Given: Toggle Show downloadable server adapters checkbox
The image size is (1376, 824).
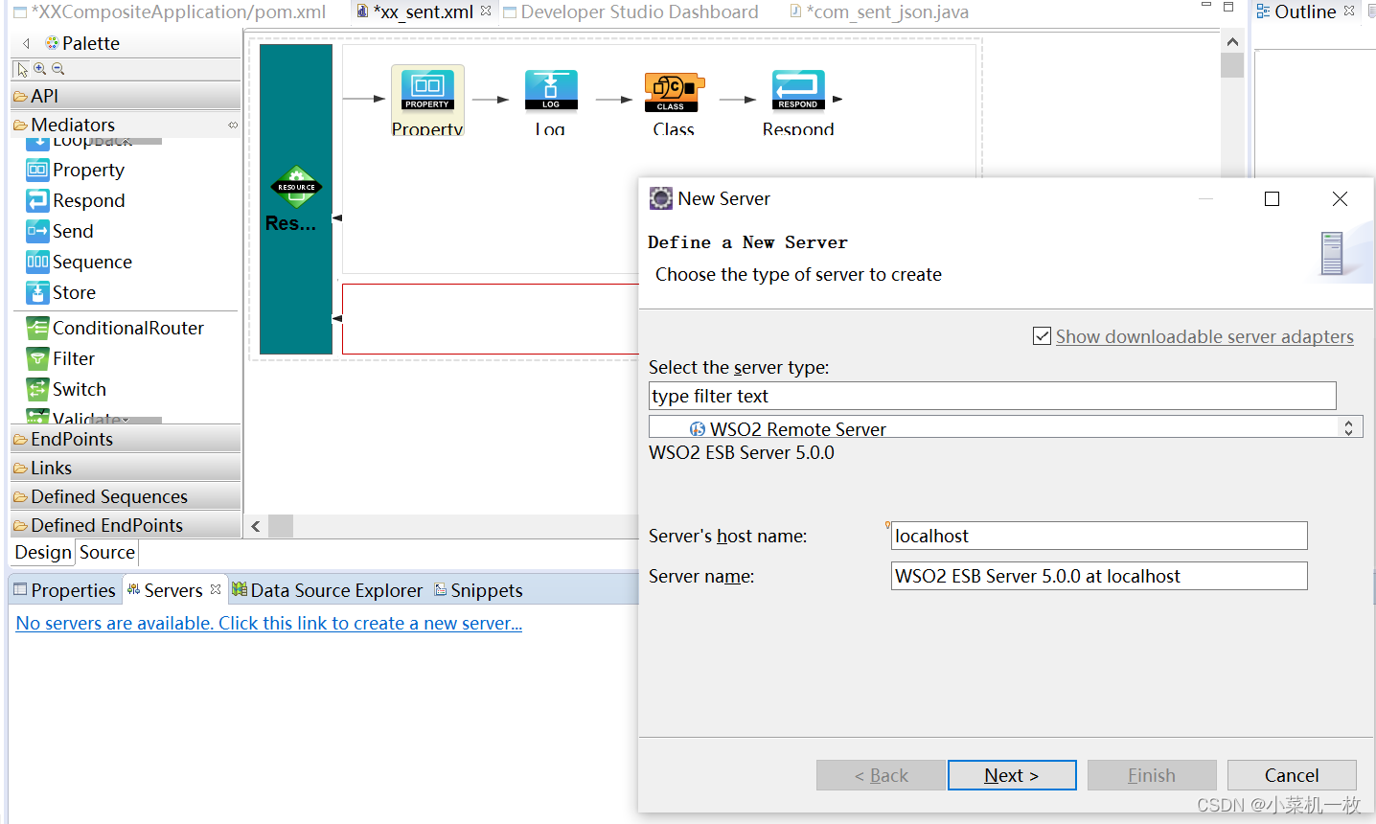Looking at the screenshot, I should click(x=1042, y=336).
